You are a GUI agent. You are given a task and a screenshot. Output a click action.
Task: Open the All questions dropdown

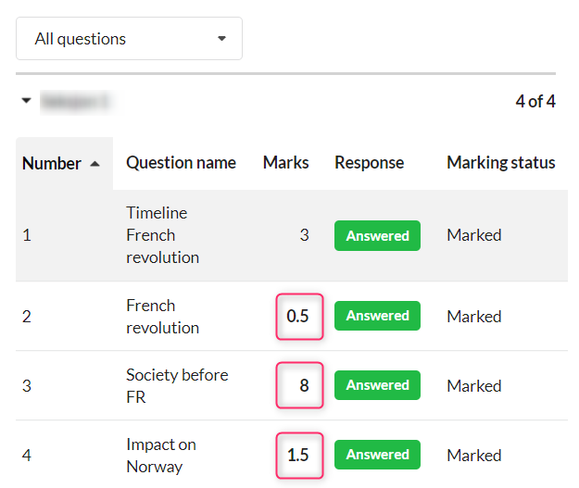(x=129, y=38)
